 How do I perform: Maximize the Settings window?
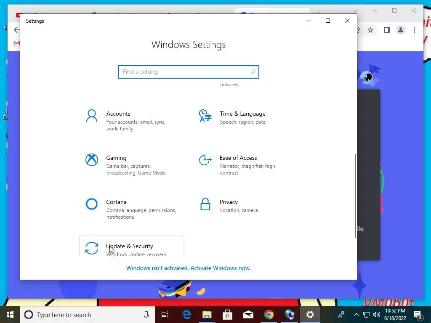[327, 21]
